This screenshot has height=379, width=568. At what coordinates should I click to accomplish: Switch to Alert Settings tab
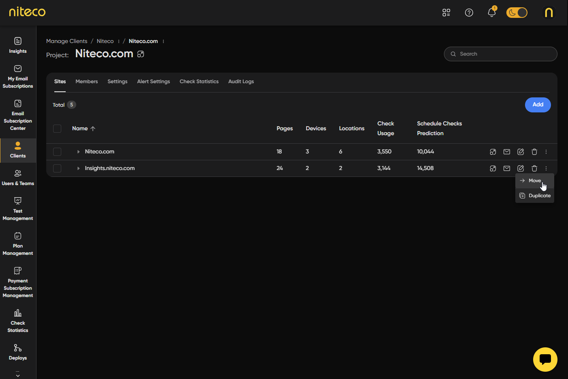point(154,82)
